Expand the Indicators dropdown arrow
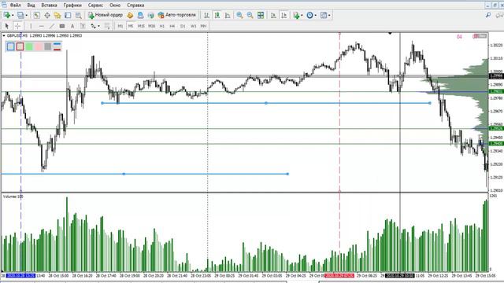This screenshot has width=504, height=283. pyautogui.click(x=302, y=15)
